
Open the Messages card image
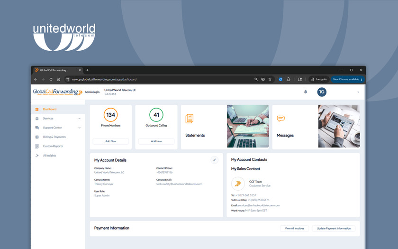click(x=339, y=126)
